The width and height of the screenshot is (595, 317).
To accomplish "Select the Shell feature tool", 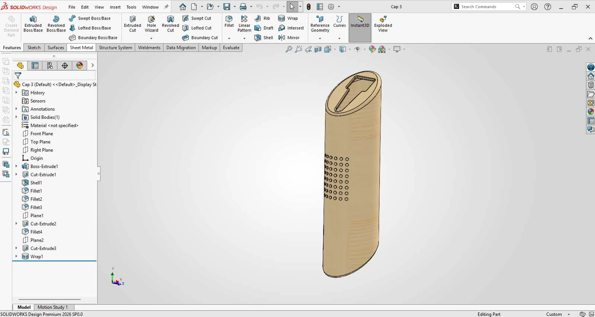I will [264, 38].
